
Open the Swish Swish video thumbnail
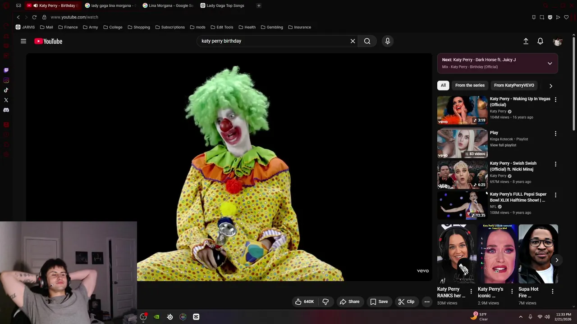(462, 175)
